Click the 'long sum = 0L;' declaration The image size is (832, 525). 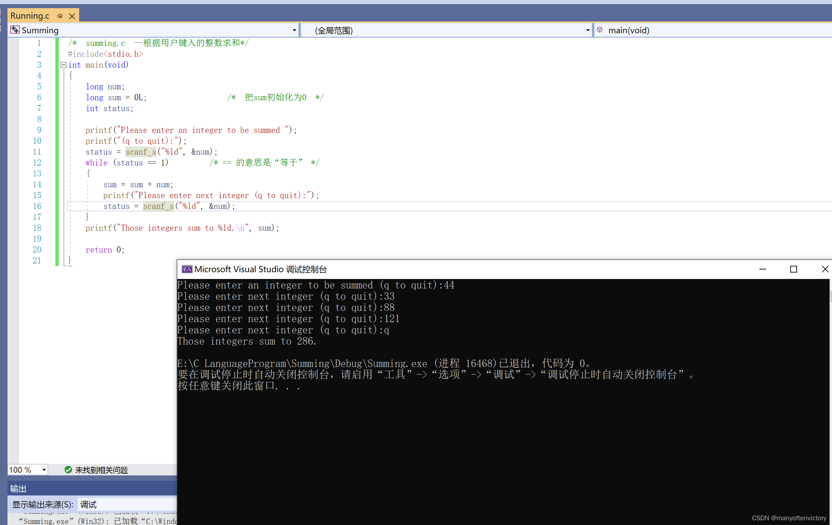[x=117, y=98]
